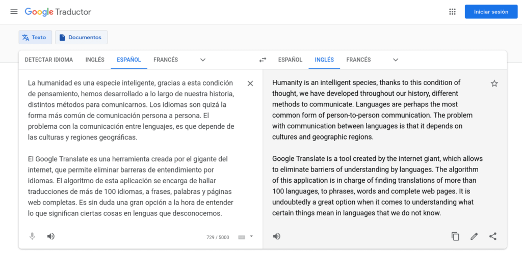Click the paragraph starting 'Google Translate is a tool'

tap(378, 186)
